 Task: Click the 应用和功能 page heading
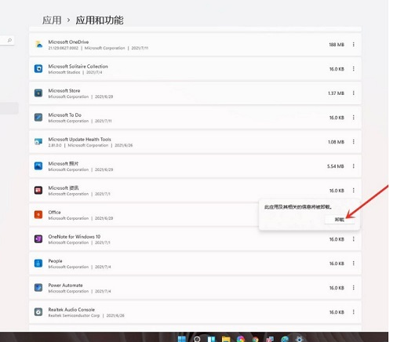(x=100, y=20)
